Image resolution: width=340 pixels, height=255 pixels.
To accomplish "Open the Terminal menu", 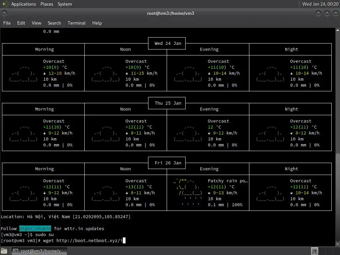I will [77, 23].
